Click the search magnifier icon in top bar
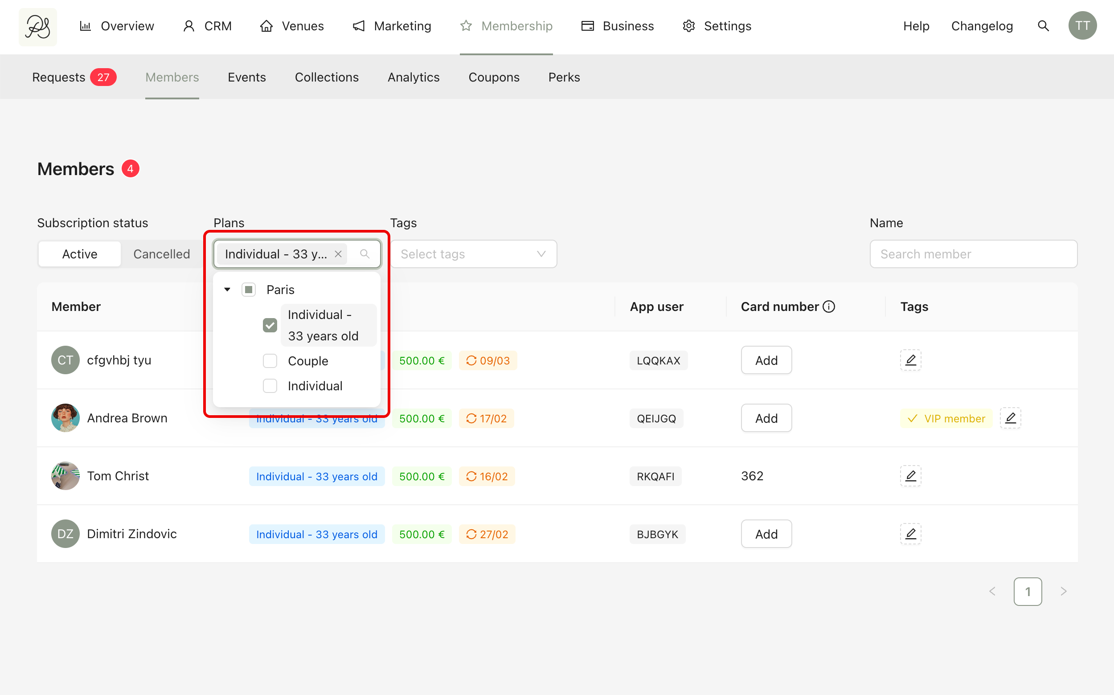 (1043, 26)
